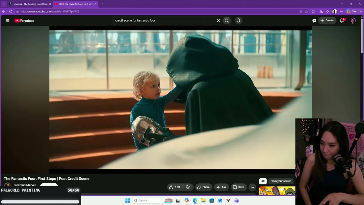Open the browser profile avatar
Image resolution: width=364 pixels, height=205 pixels.
tap(334, 11)
